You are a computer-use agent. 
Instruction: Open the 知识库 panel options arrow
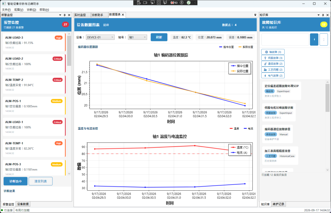318,15
